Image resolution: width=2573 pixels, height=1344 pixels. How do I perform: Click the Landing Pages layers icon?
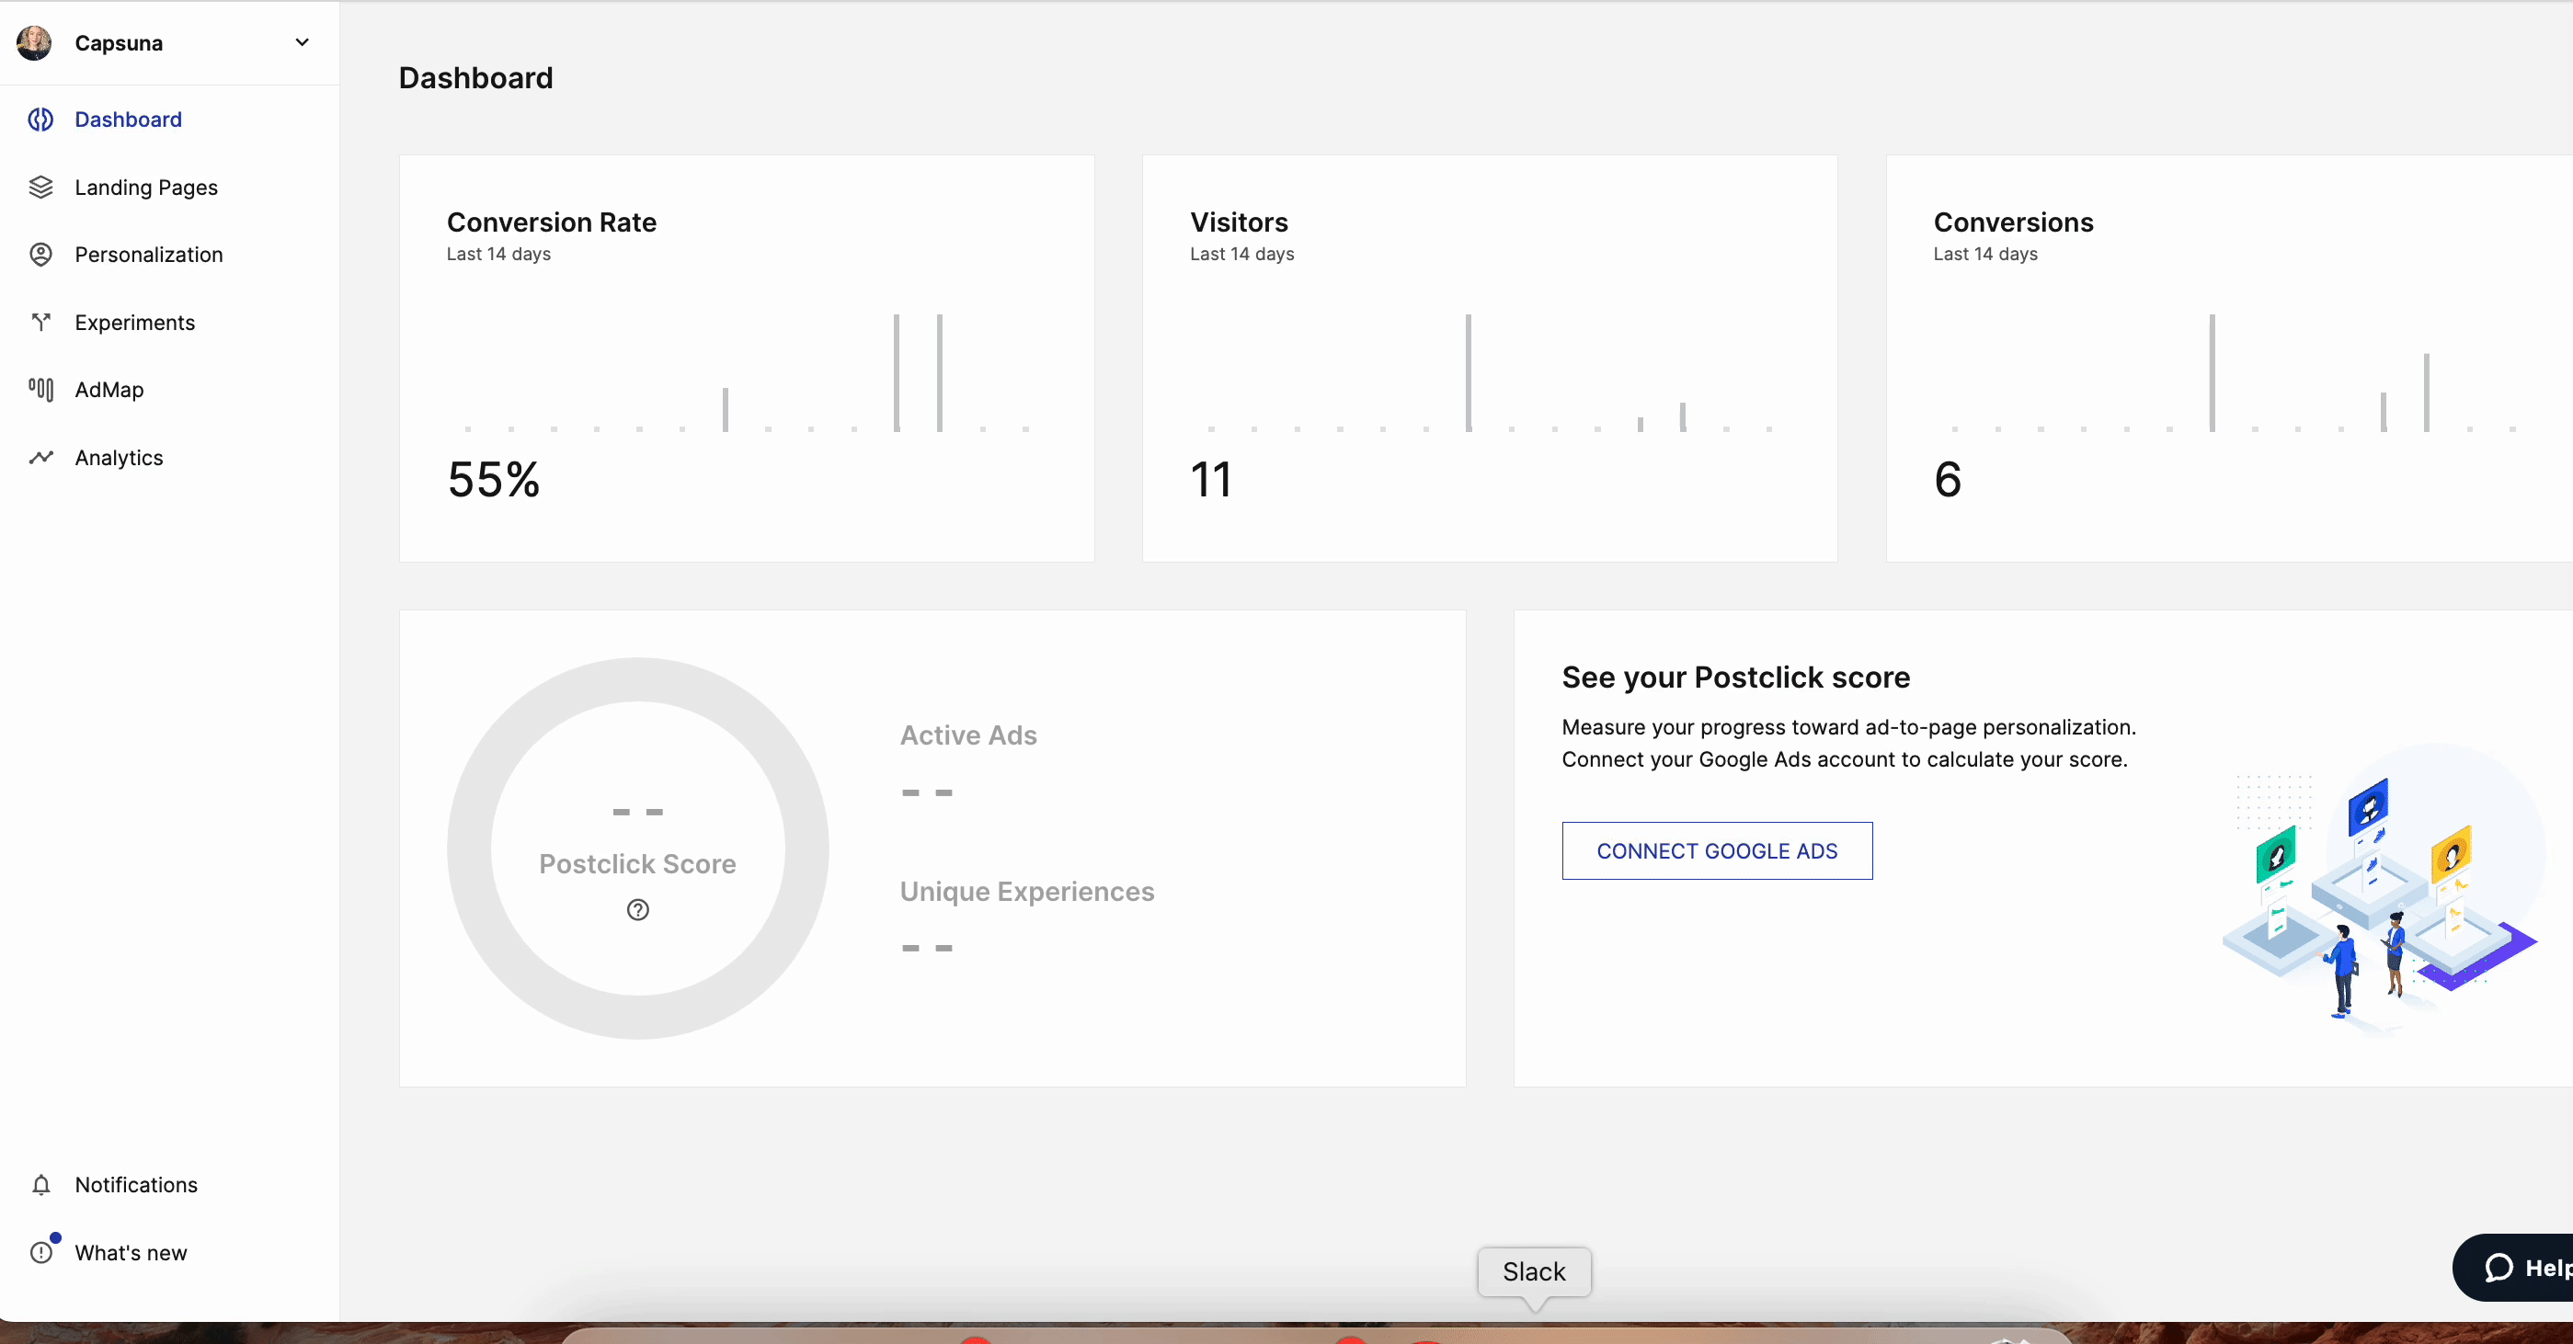(x=40, y=188)
